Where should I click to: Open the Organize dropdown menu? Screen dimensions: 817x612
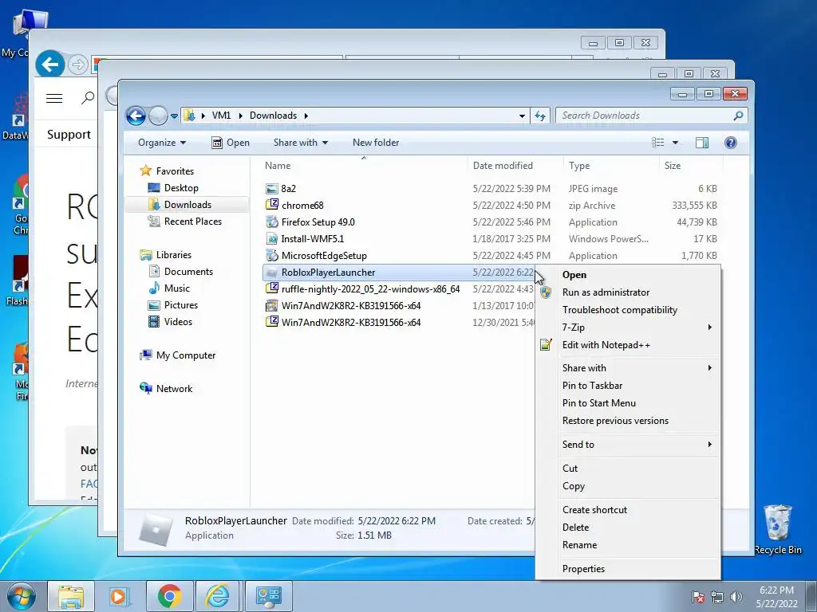point(161,143)
